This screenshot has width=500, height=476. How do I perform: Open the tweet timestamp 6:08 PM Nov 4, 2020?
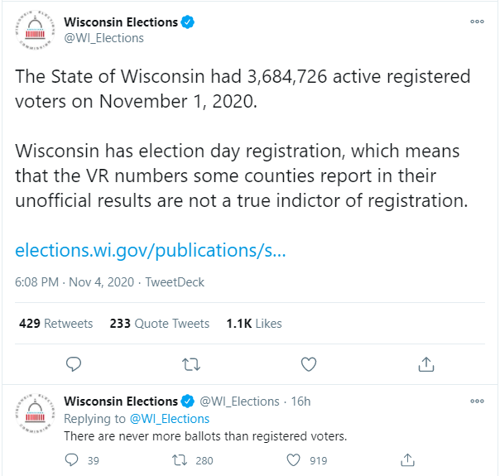point(75,282)
